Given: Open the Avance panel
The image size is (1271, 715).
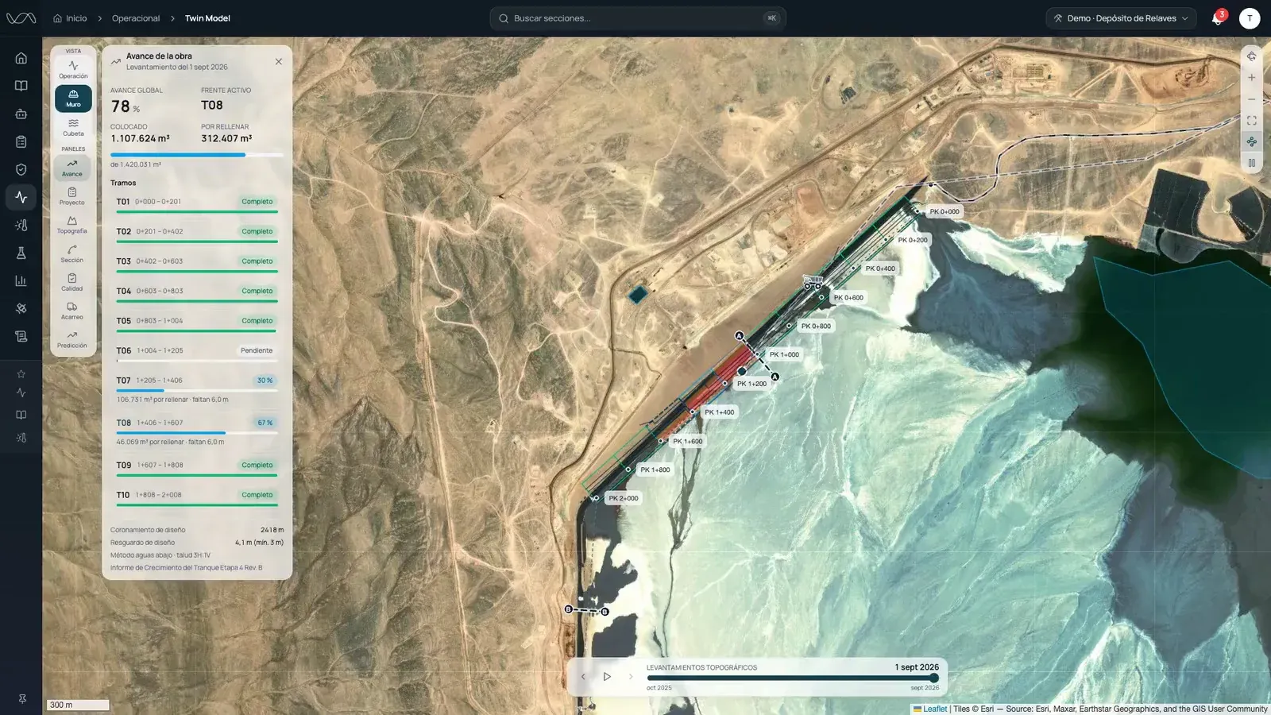Looking at the screenshot, I should tap(72, 168).
